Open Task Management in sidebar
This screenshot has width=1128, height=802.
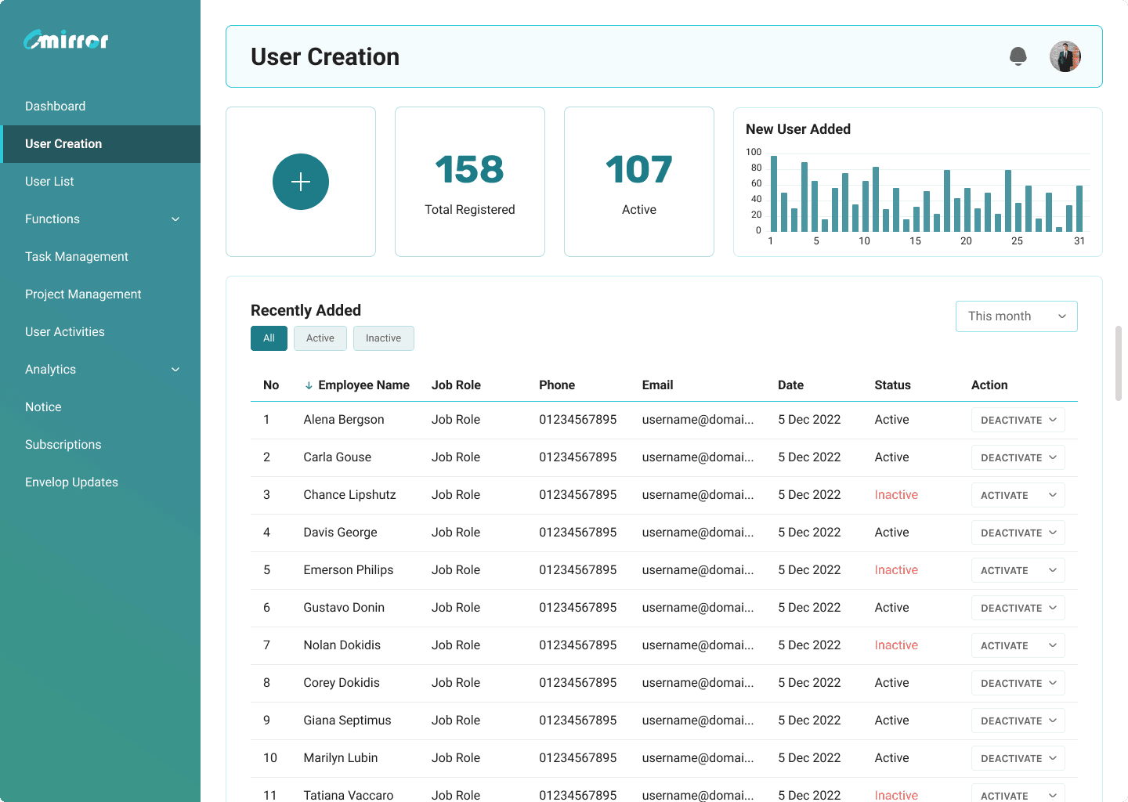[77, 257]
